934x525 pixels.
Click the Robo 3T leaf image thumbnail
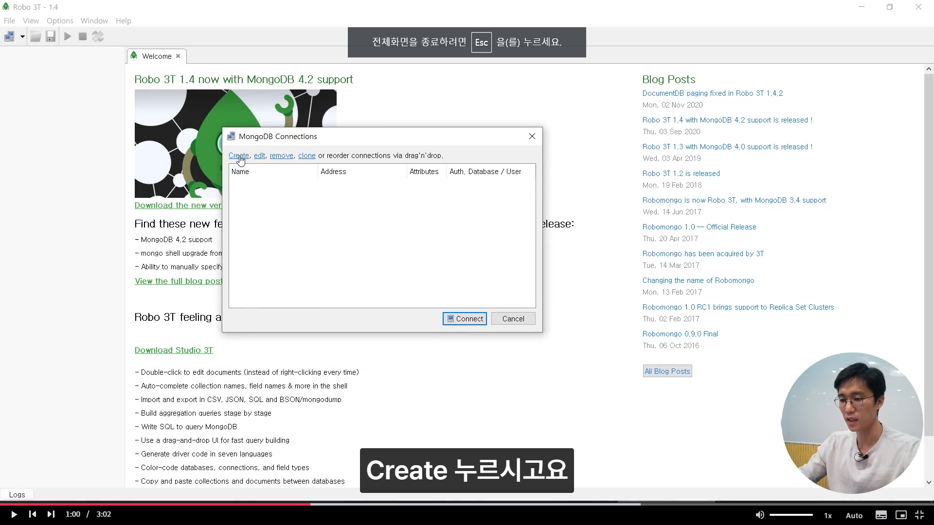(179, 143)
